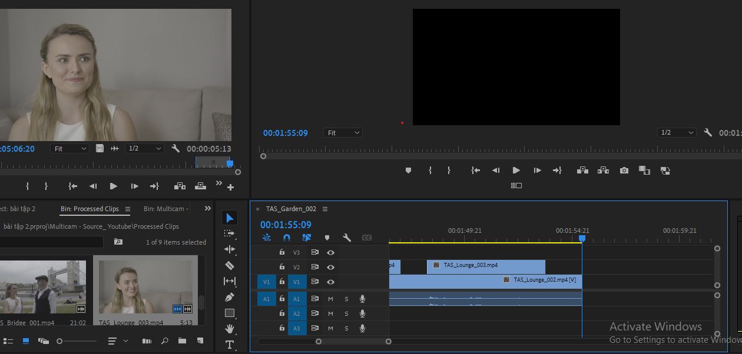Open TAS_Garden_002 sequence panel menu
The height and width of the screenshot is (354, 742).
point(325,209)
